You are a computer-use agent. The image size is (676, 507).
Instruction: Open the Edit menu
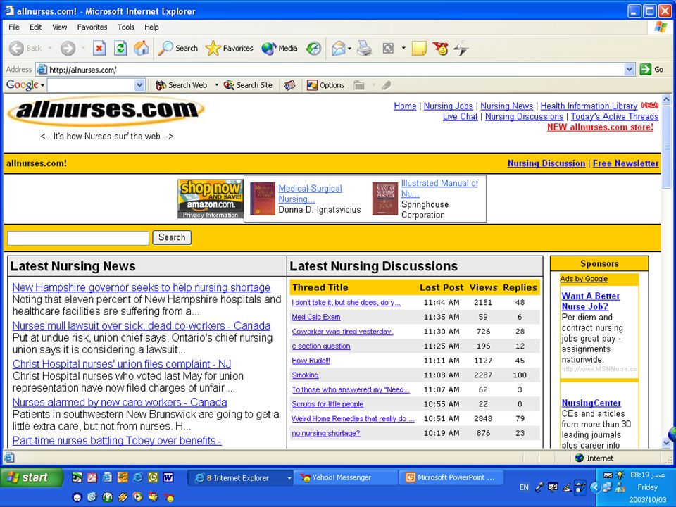tap(35, 27)
